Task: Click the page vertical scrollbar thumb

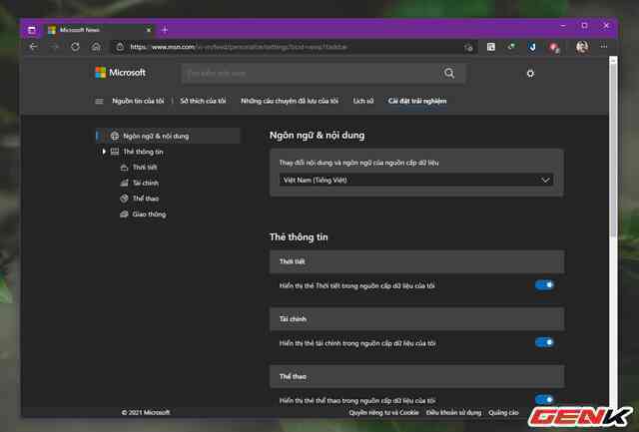Action: pyautogui.click(x=613, y=149)
